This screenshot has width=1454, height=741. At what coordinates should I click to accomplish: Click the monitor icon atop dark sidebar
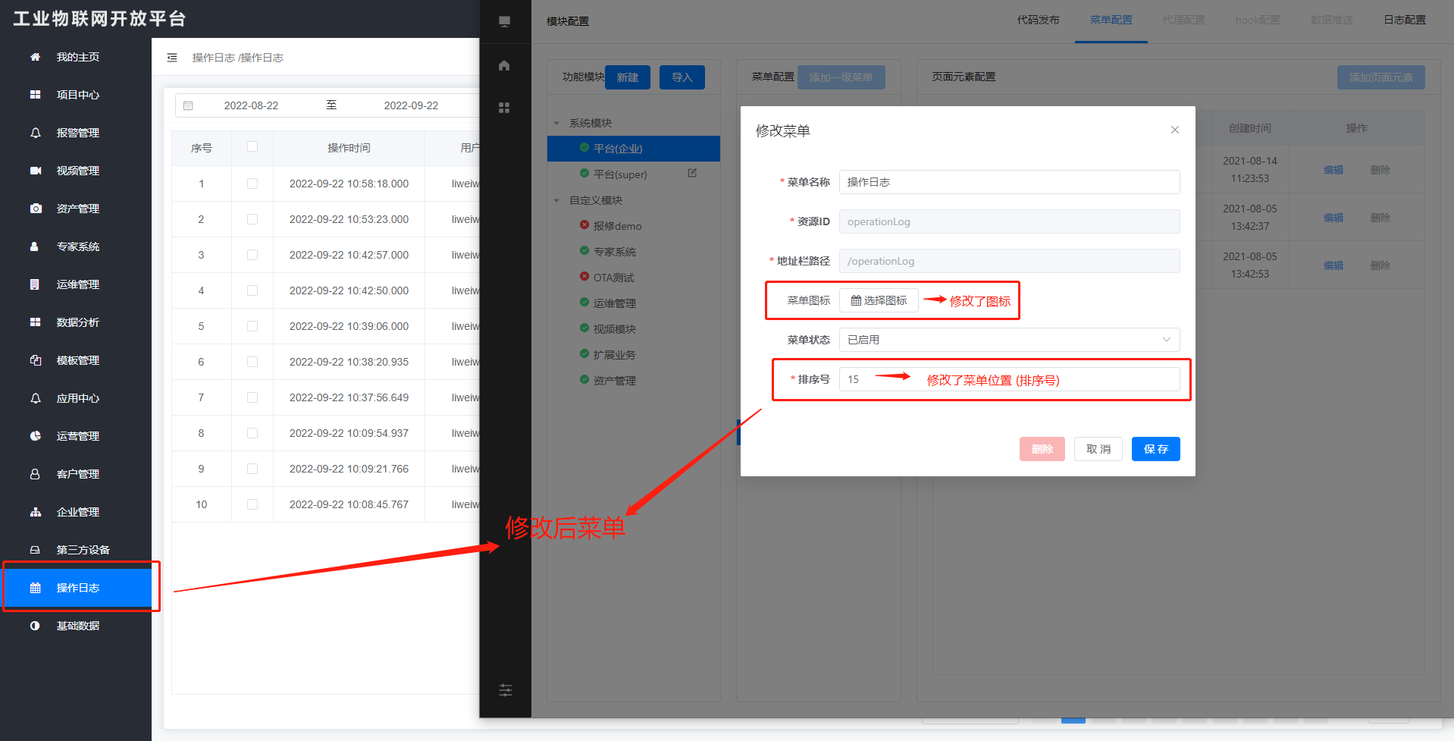pyautogui.click(x=504, y=21)
